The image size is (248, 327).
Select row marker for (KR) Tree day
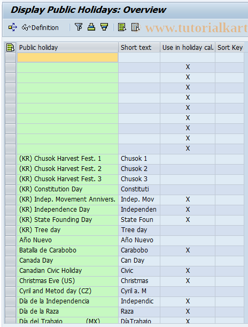tap(10, 230)
